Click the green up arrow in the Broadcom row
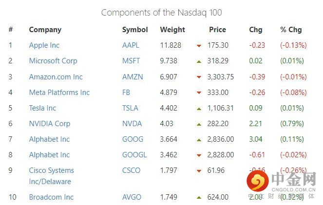Image resolution: width=323 pixels, height=205 pixels. (199, 197)
